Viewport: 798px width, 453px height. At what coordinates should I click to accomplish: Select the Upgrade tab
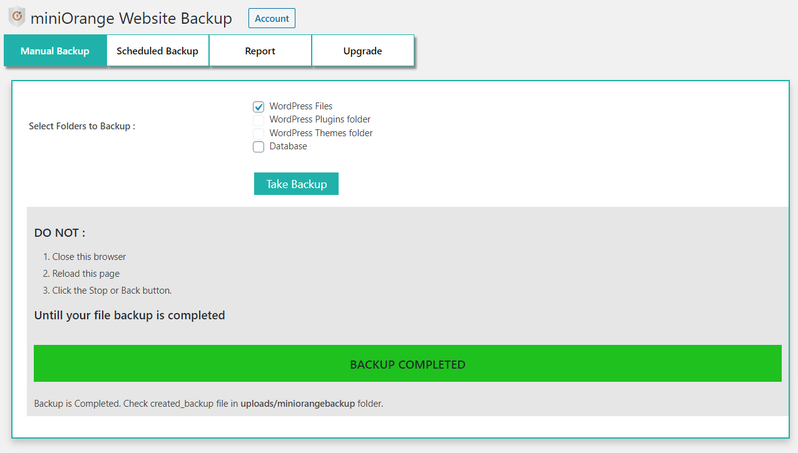363,51
